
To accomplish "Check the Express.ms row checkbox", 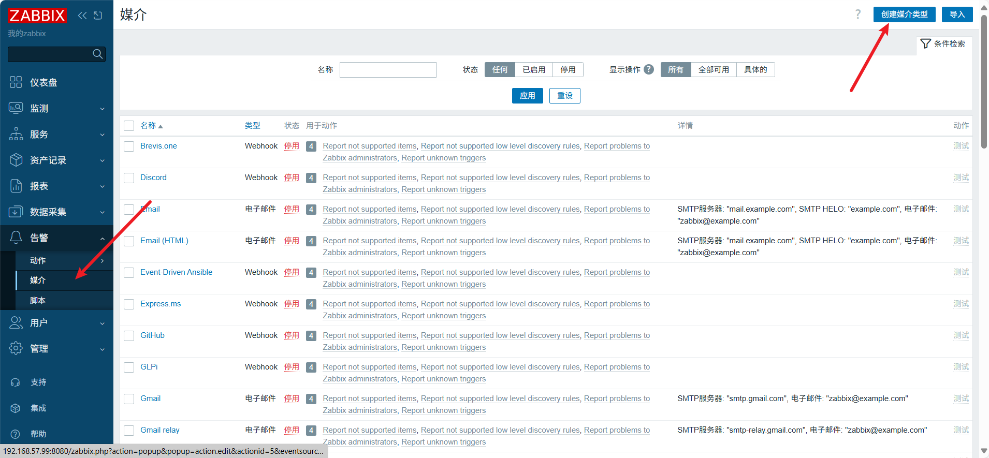I will click(129, 304).
